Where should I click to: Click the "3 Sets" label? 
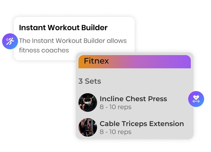point(90,81)
